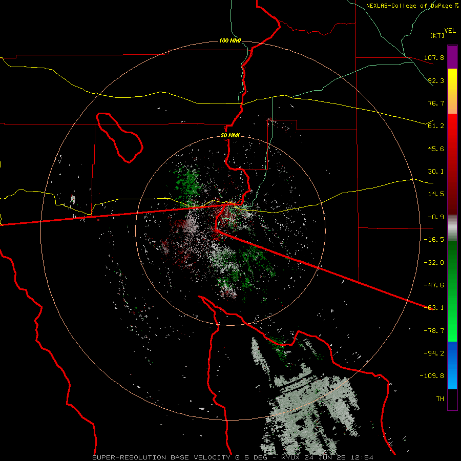Pick the black TH segment of the color bar
Viewport: 461px width, 461px height.
pyautogui.click(x=452, y=399)
